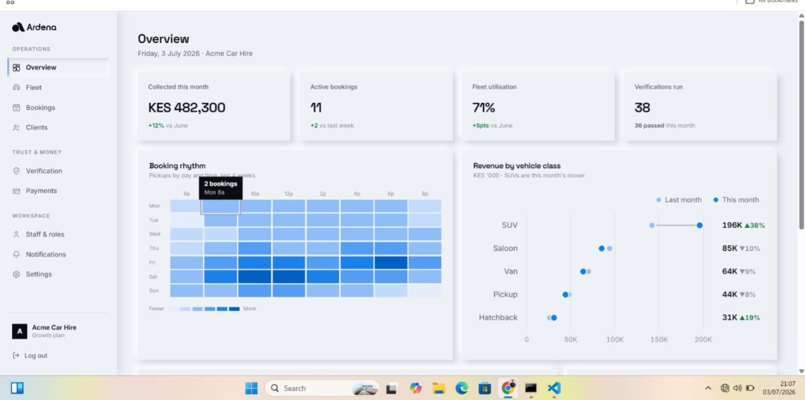Click the darkest Fri 6p heatmap cell
The height and width of the screenshot is (400, 805).
point(391,263)
